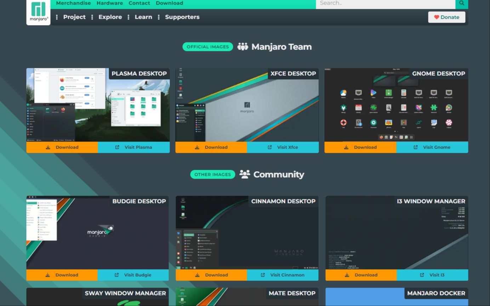
Task: Click the Donate button
Action: click(447, 17)
